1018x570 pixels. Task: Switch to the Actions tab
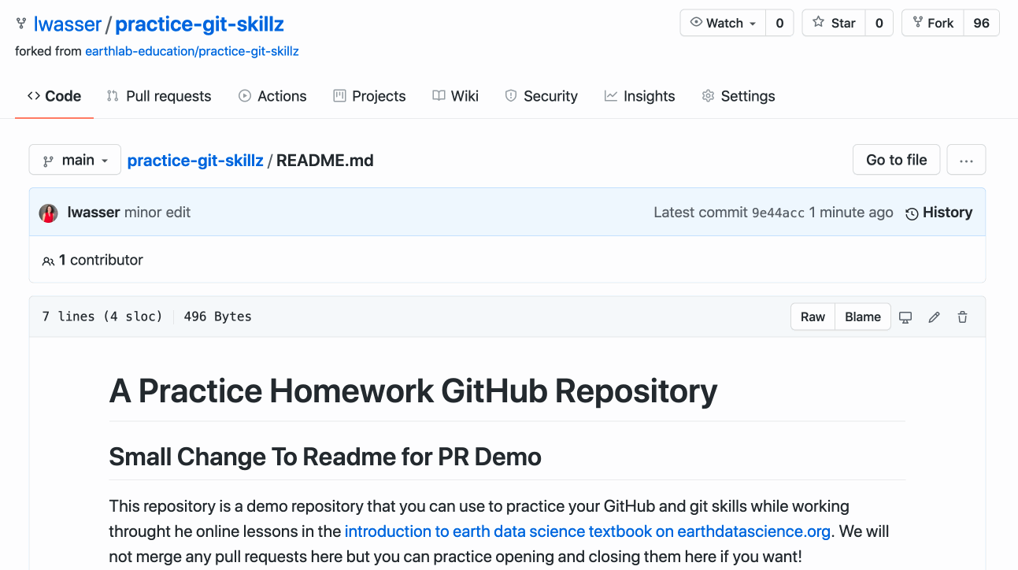tap(272, 96)
